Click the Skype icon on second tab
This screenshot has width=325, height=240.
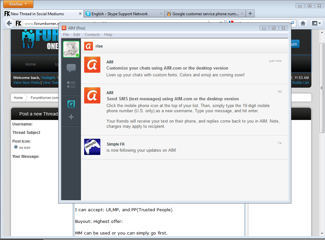(88, 14)
